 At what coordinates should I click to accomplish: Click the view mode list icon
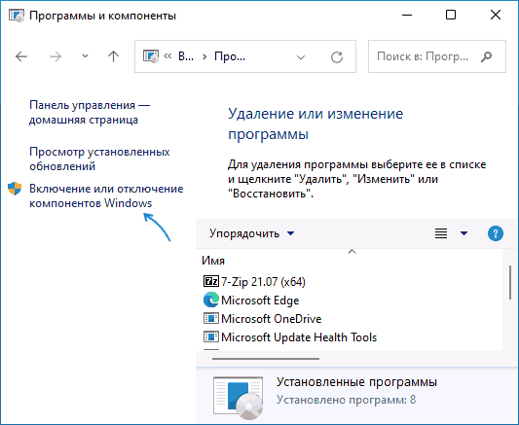pyautogui.click(x=441, y=233)
